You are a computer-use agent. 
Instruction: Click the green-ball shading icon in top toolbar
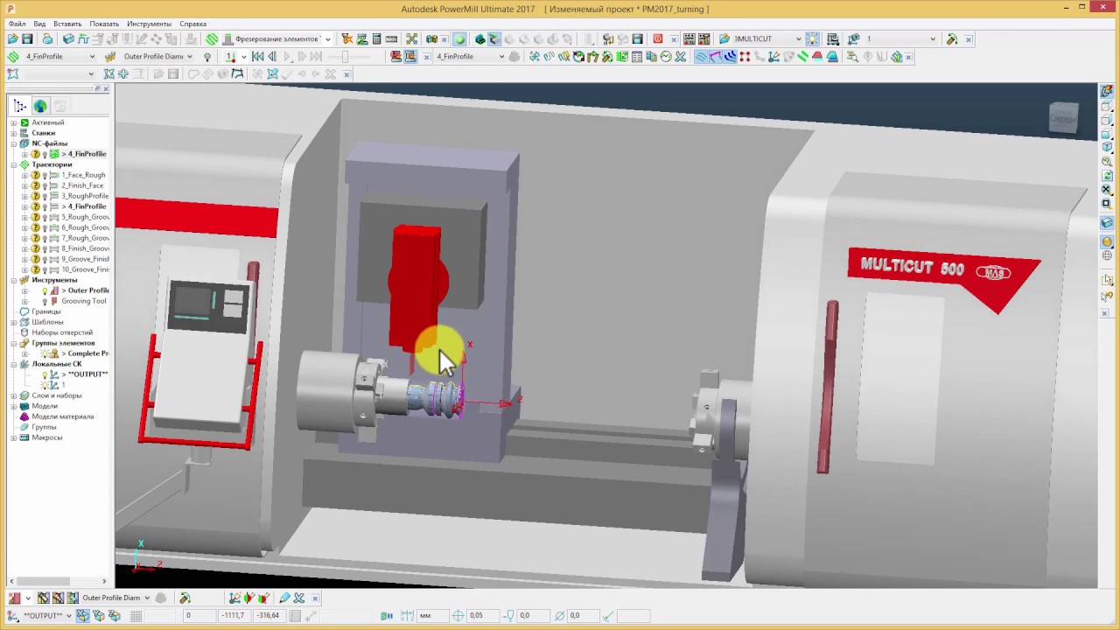tap(459, 39)
